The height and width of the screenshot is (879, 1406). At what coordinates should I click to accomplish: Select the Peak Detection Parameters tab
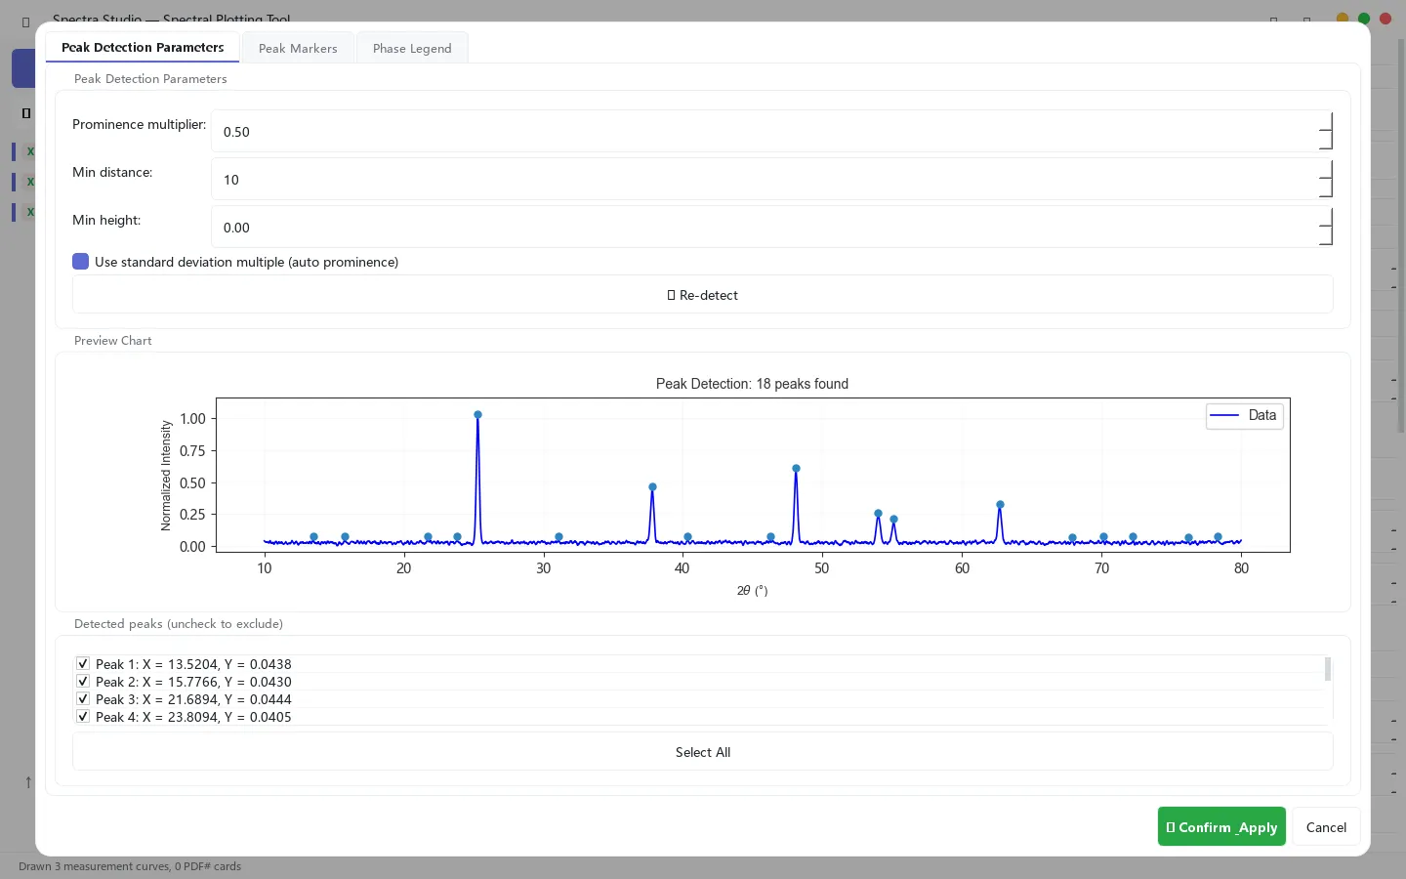[x=143, y=47]
